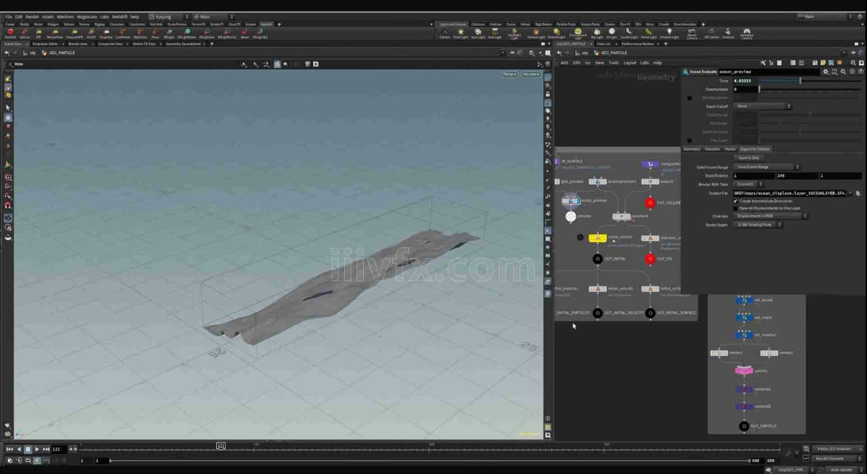This screenshot has width=867, height=474.
Task: Toggle the Sim Layer checkbox
Action: 690,141
